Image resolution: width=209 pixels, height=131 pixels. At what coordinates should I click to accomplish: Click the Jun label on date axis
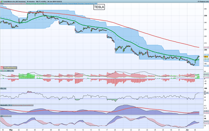click(187, 130)
